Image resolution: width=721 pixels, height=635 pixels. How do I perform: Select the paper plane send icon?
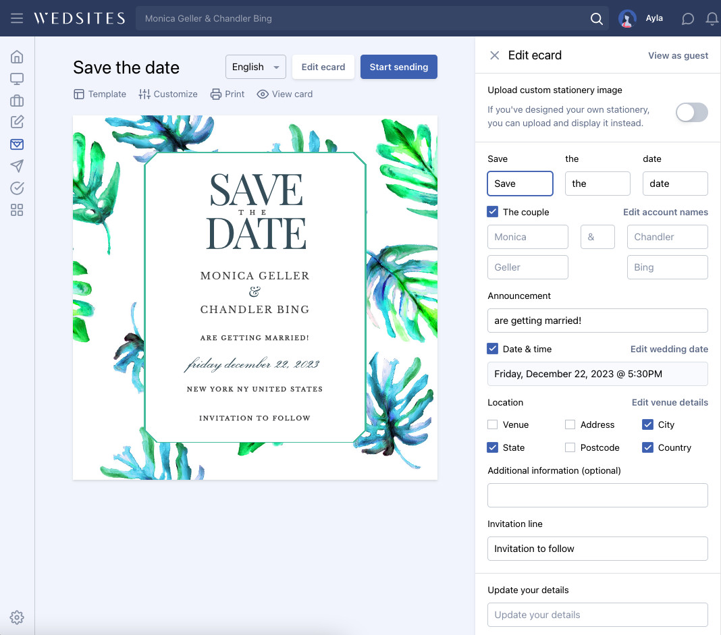coord(17,166)
